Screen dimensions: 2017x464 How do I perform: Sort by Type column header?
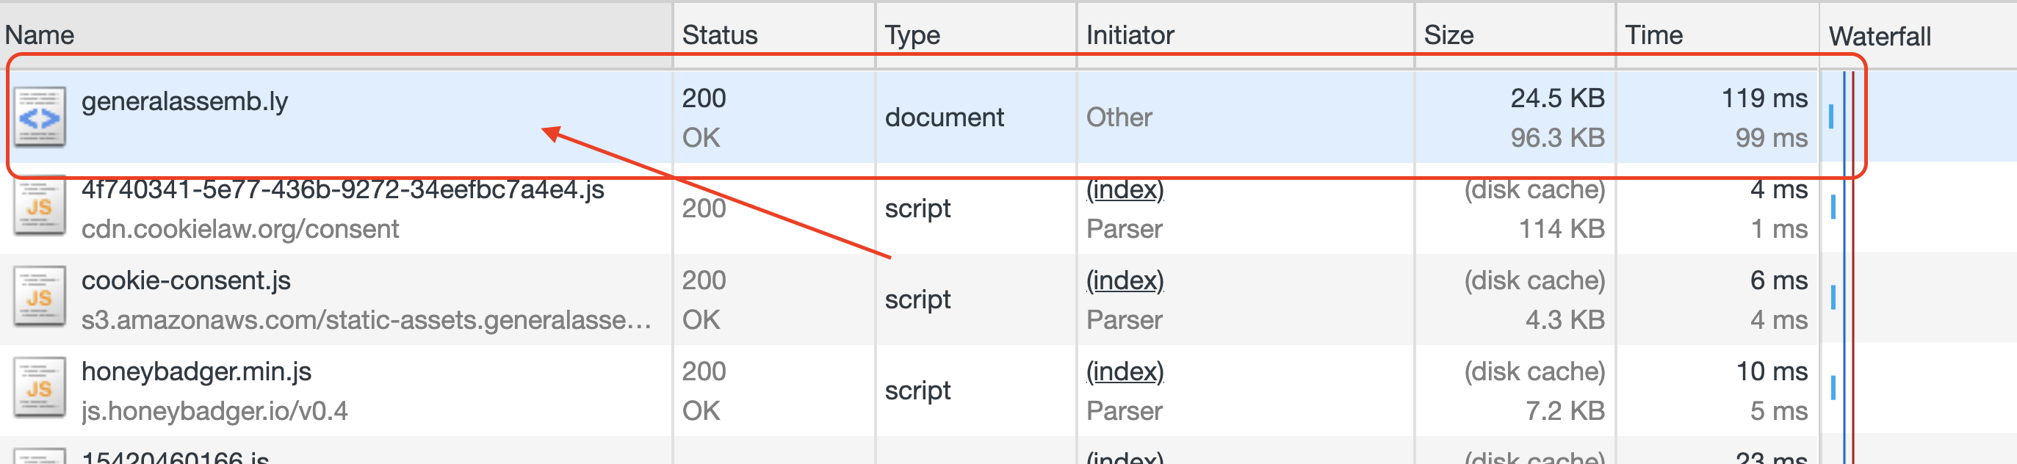tap(912, 35)
